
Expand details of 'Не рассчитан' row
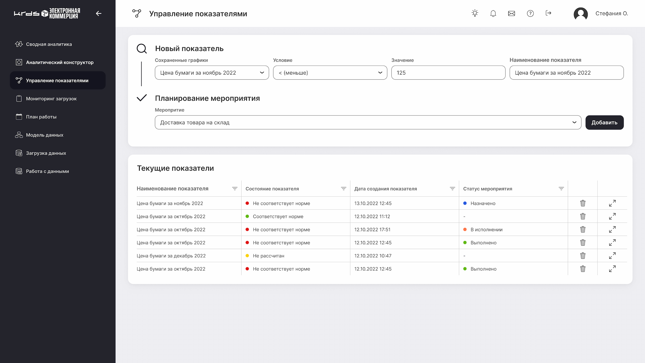(x=612, y=256)
